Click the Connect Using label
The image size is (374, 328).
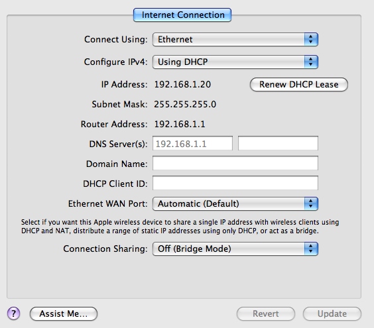point(116,39)
